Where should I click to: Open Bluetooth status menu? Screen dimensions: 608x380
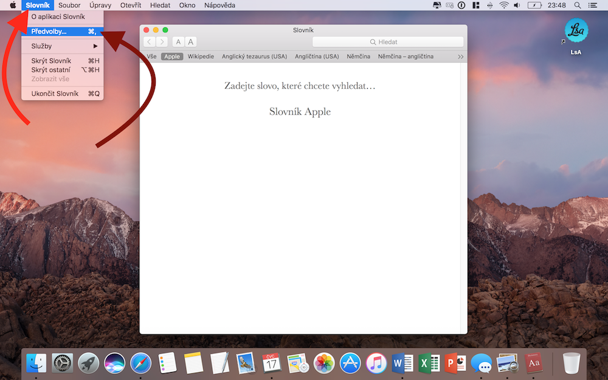(x=489, y=5)
